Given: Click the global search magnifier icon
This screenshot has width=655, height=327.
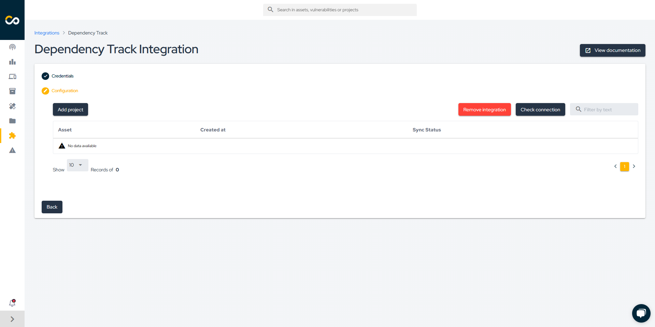Looking at the screenshot, I should point(270,10).
